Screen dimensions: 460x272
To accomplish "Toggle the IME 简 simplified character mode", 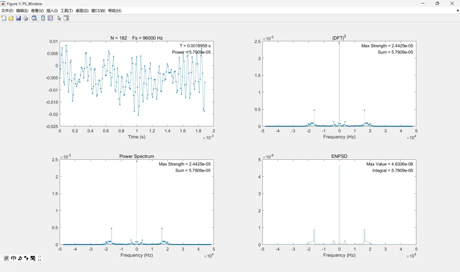I will pyautogui.click(x=32, y=258).
